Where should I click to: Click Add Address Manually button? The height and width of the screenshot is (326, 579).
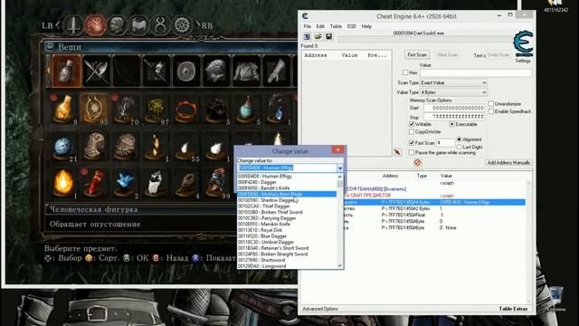click(508, 163)
